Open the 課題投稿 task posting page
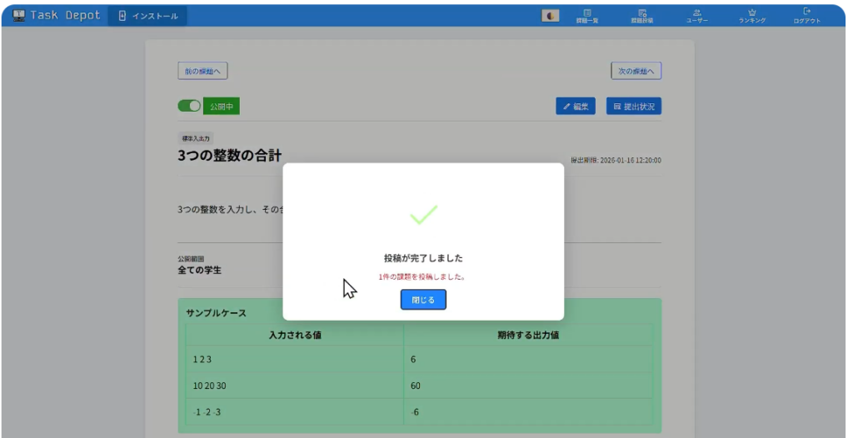This screenshot has width=853, height=438. click(x=642, y=16)
